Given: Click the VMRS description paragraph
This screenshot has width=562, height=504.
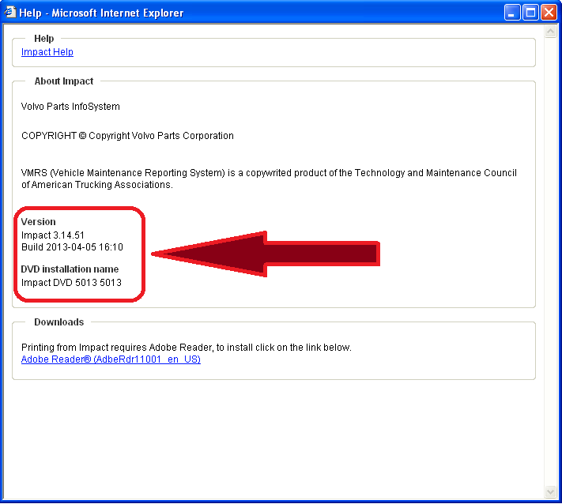Looking at the screenshot, I should [269, 179].
